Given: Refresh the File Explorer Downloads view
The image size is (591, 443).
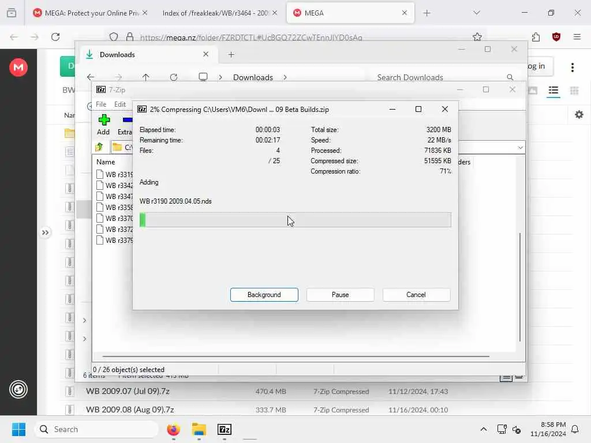Looking at the screenshot, I should 174,77.
